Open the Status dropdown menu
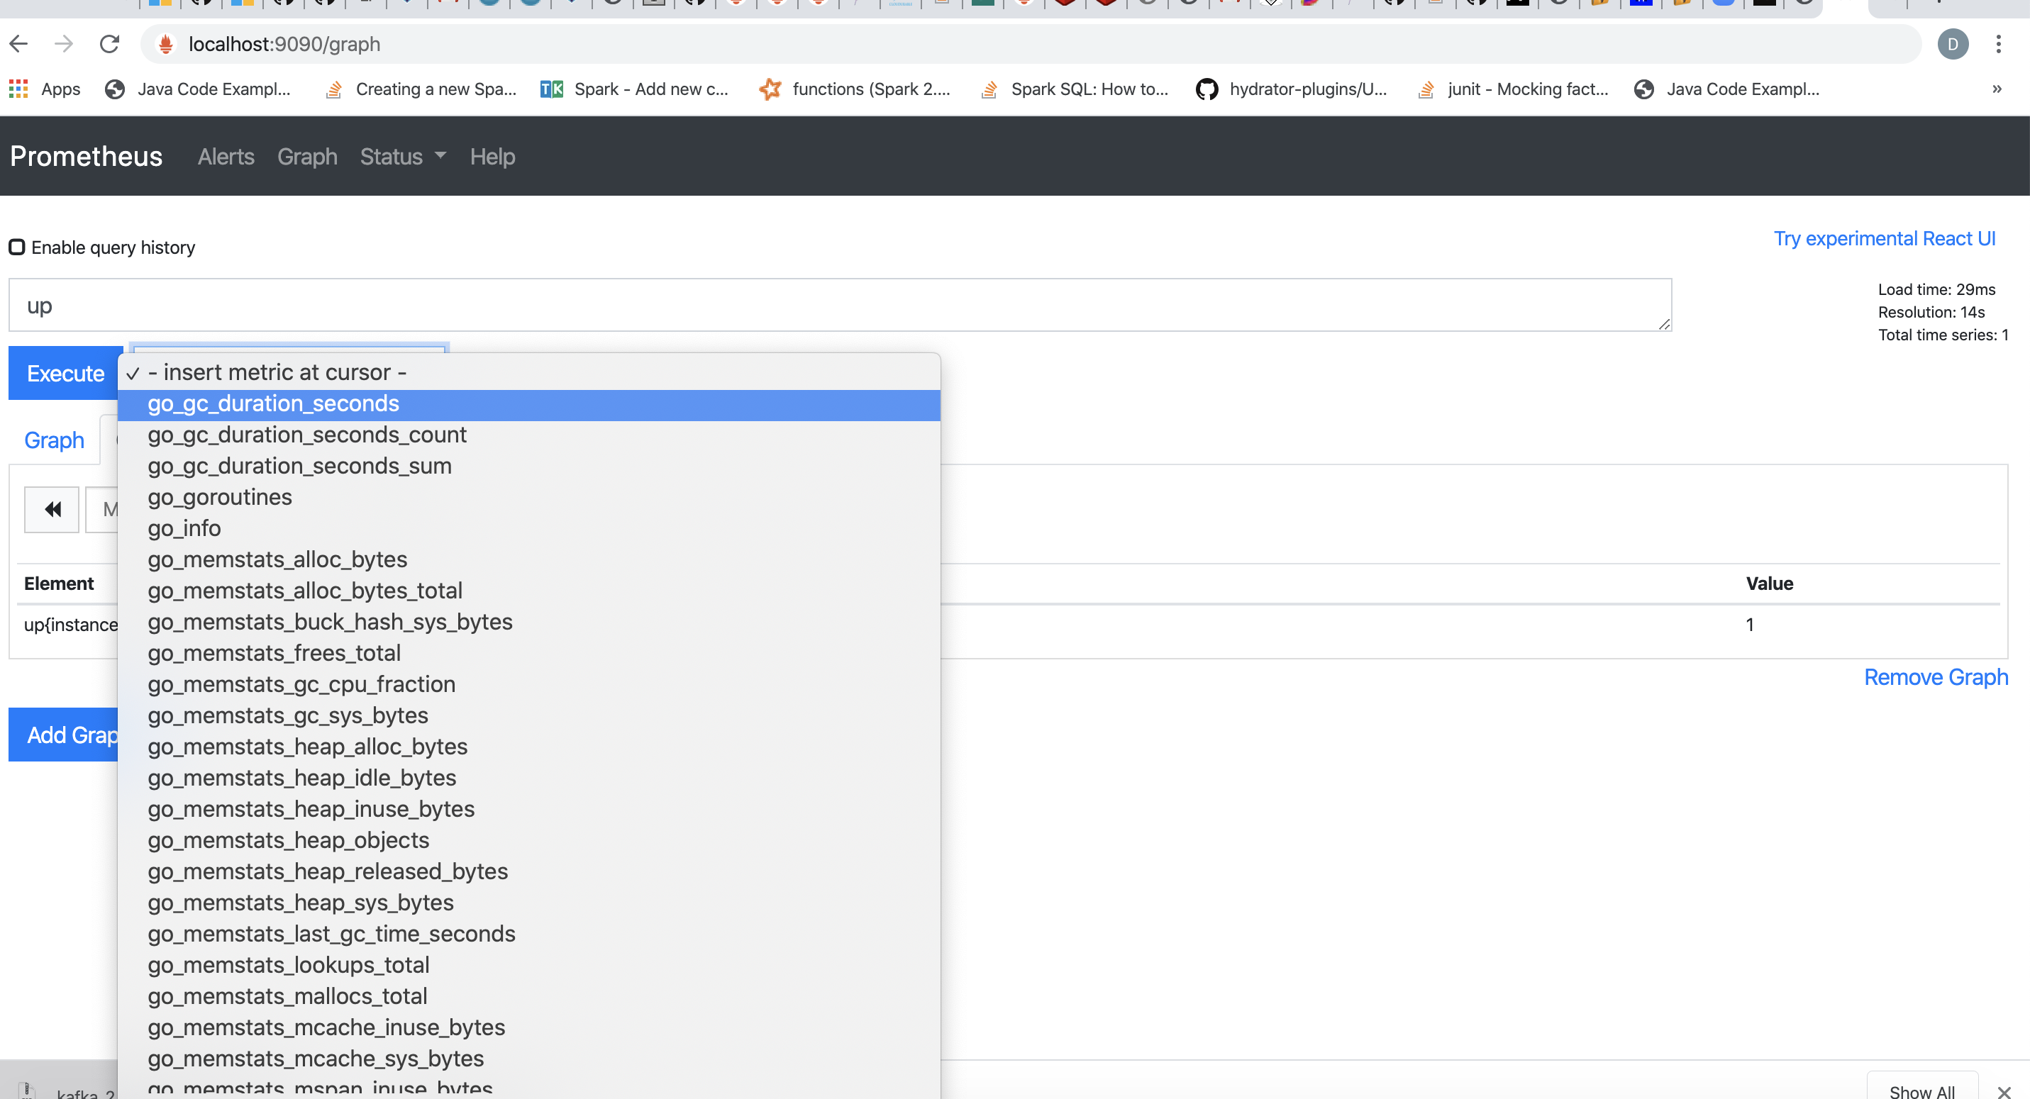The width and height of the screenshot is (2030, 1099). pos(402,156)
